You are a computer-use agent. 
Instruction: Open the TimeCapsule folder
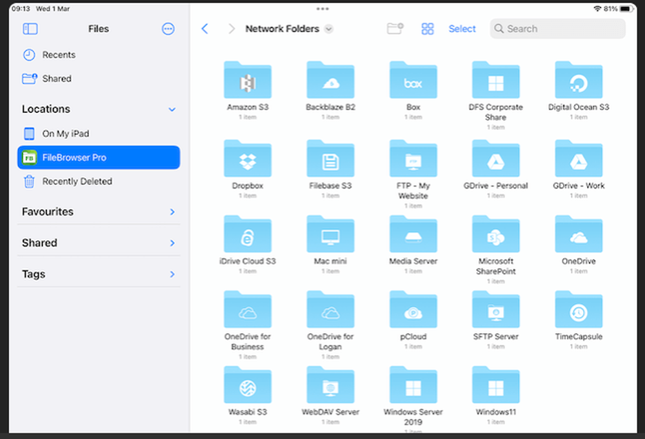tap(579, 310)
